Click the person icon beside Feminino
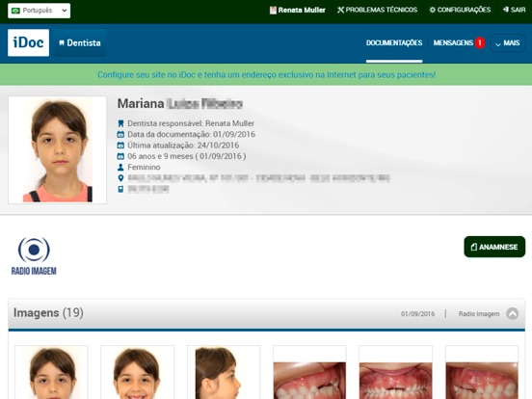Screen dimensions: 532x399 (120, 167)
